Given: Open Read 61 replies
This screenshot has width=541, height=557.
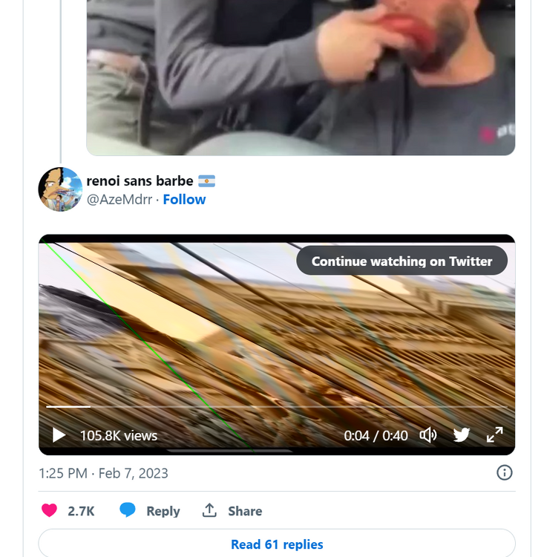Looking at the screenshot, I should 277,544.
